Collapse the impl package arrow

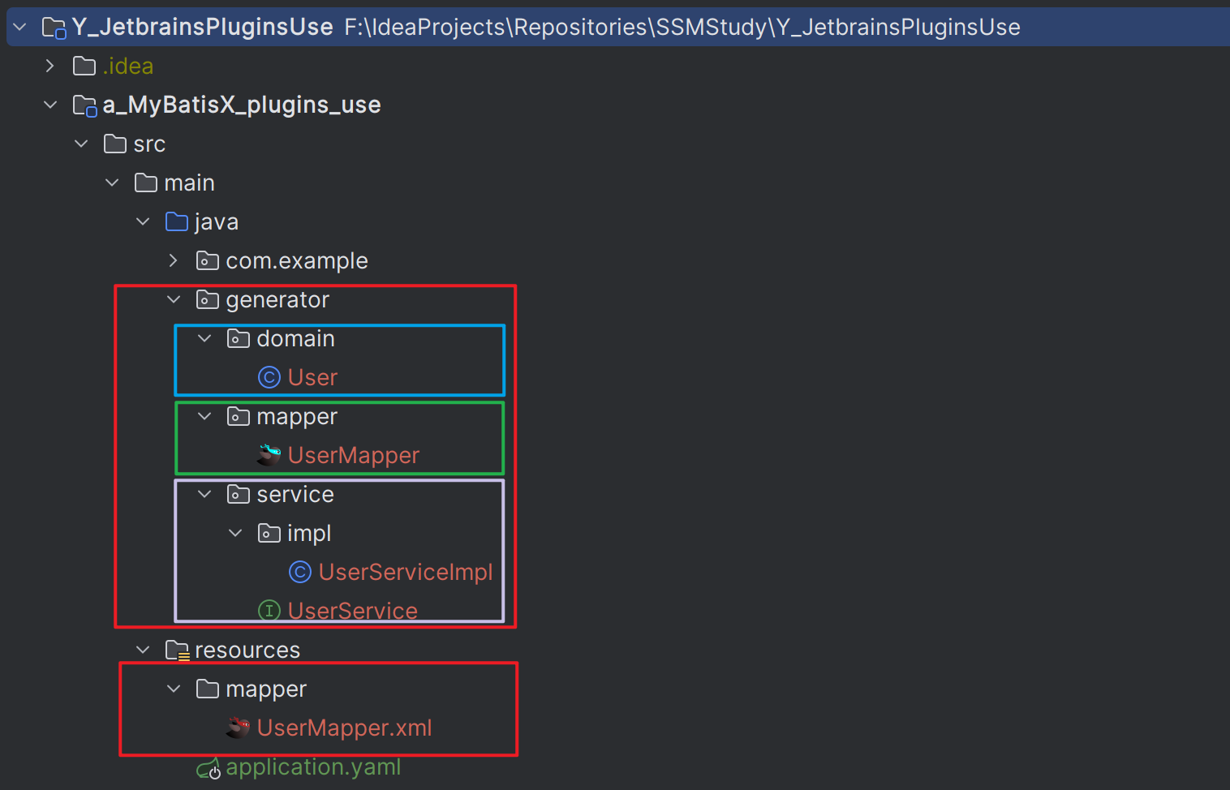235,533
